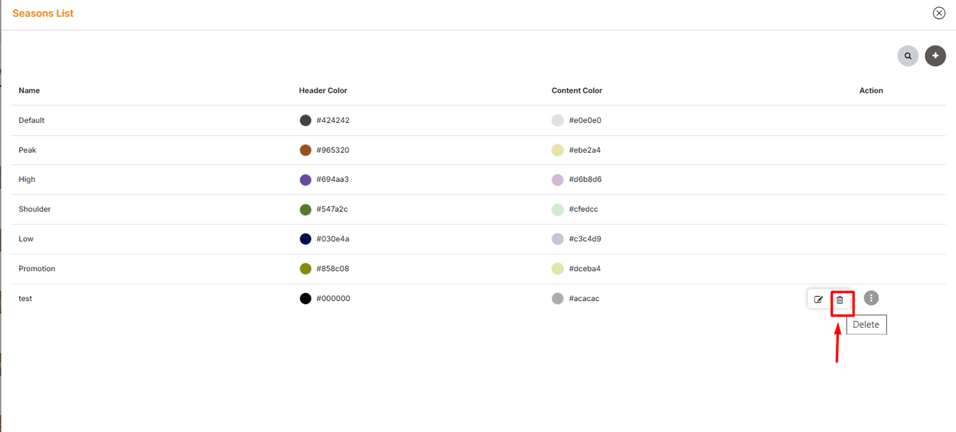Click the plus icon to add season

(935, 56)
